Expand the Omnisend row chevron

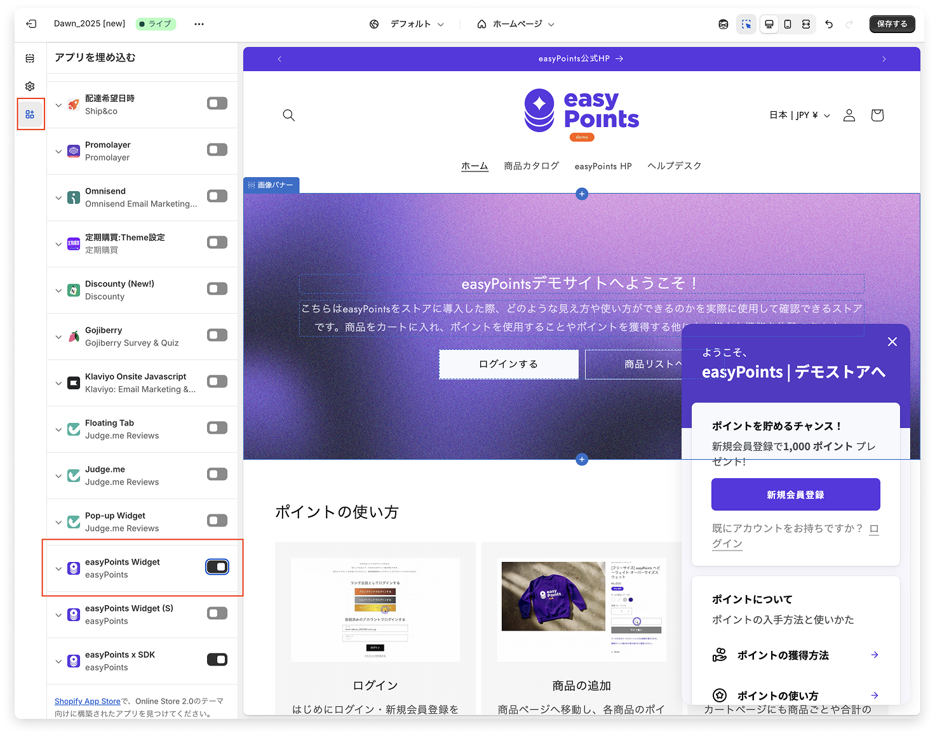[58, 198]
